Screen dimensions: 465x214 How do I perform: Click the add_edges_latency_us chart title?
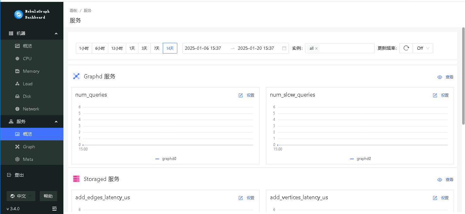[x=103, y=197]
